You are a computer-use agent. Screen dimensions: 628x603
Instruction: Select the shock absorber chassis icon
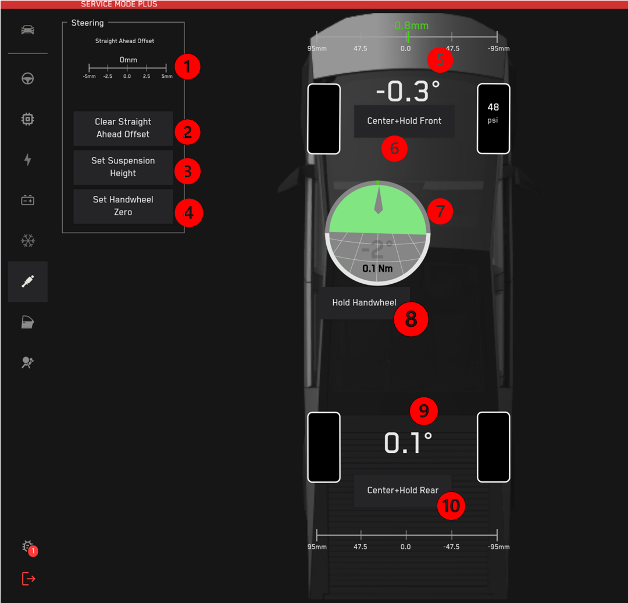click(27, 281)
